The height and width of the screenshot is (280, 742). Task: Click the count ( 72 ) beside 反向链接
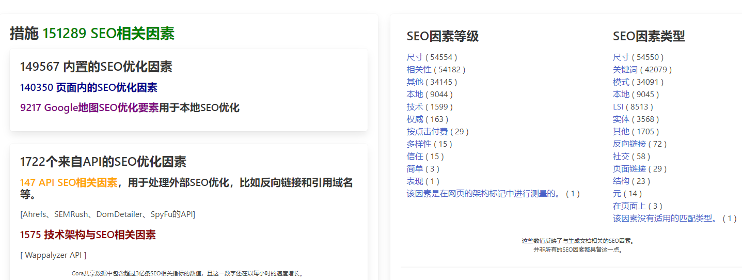coord(658,144)
